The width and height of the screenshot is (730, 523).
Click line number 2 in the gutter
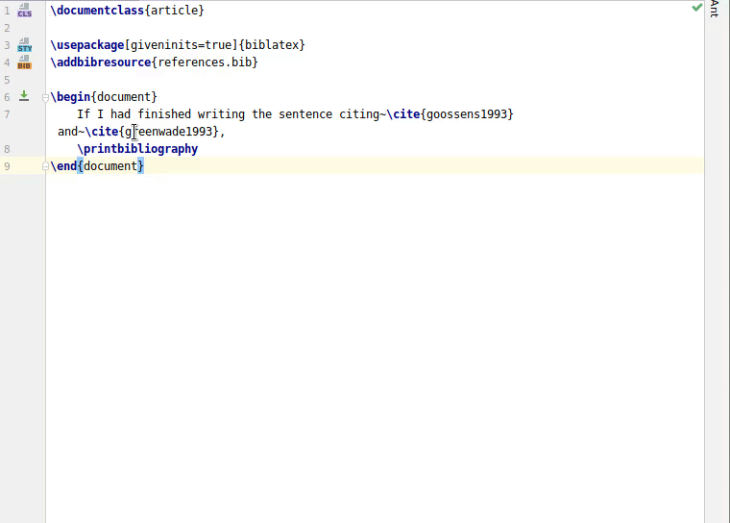[x=8, y=28]
